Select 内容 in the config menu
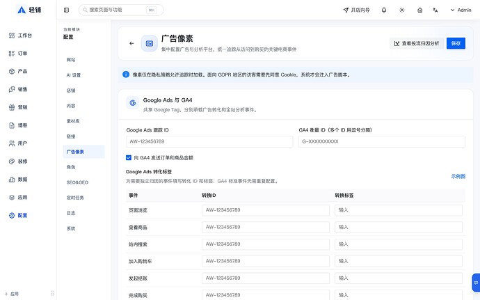 click(x=84, y=106)
